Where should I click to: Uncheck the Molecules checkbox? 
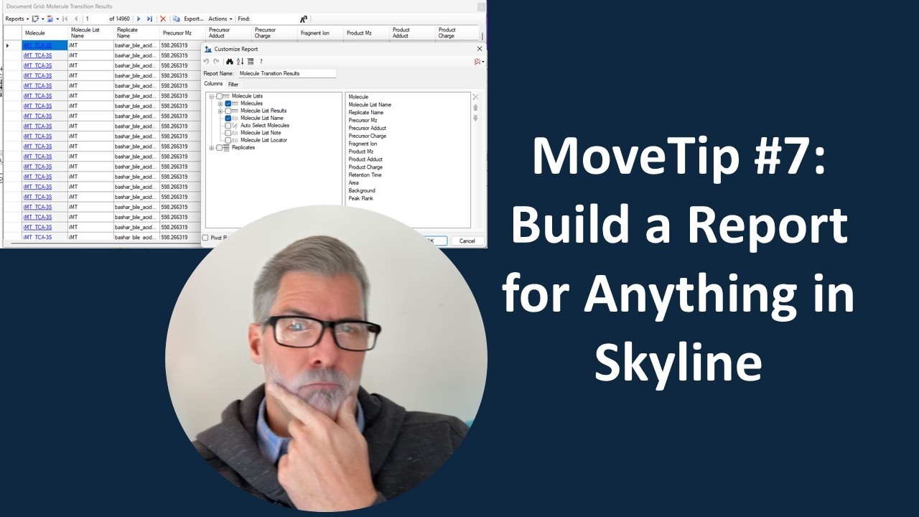pyautogui.click(x=228, y=103)
